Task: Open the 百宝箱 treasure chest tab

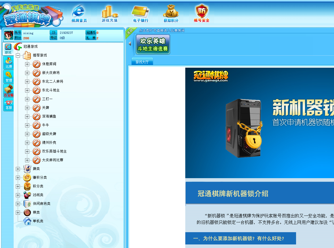Action: pyautogui.click(x=8, y=91)
